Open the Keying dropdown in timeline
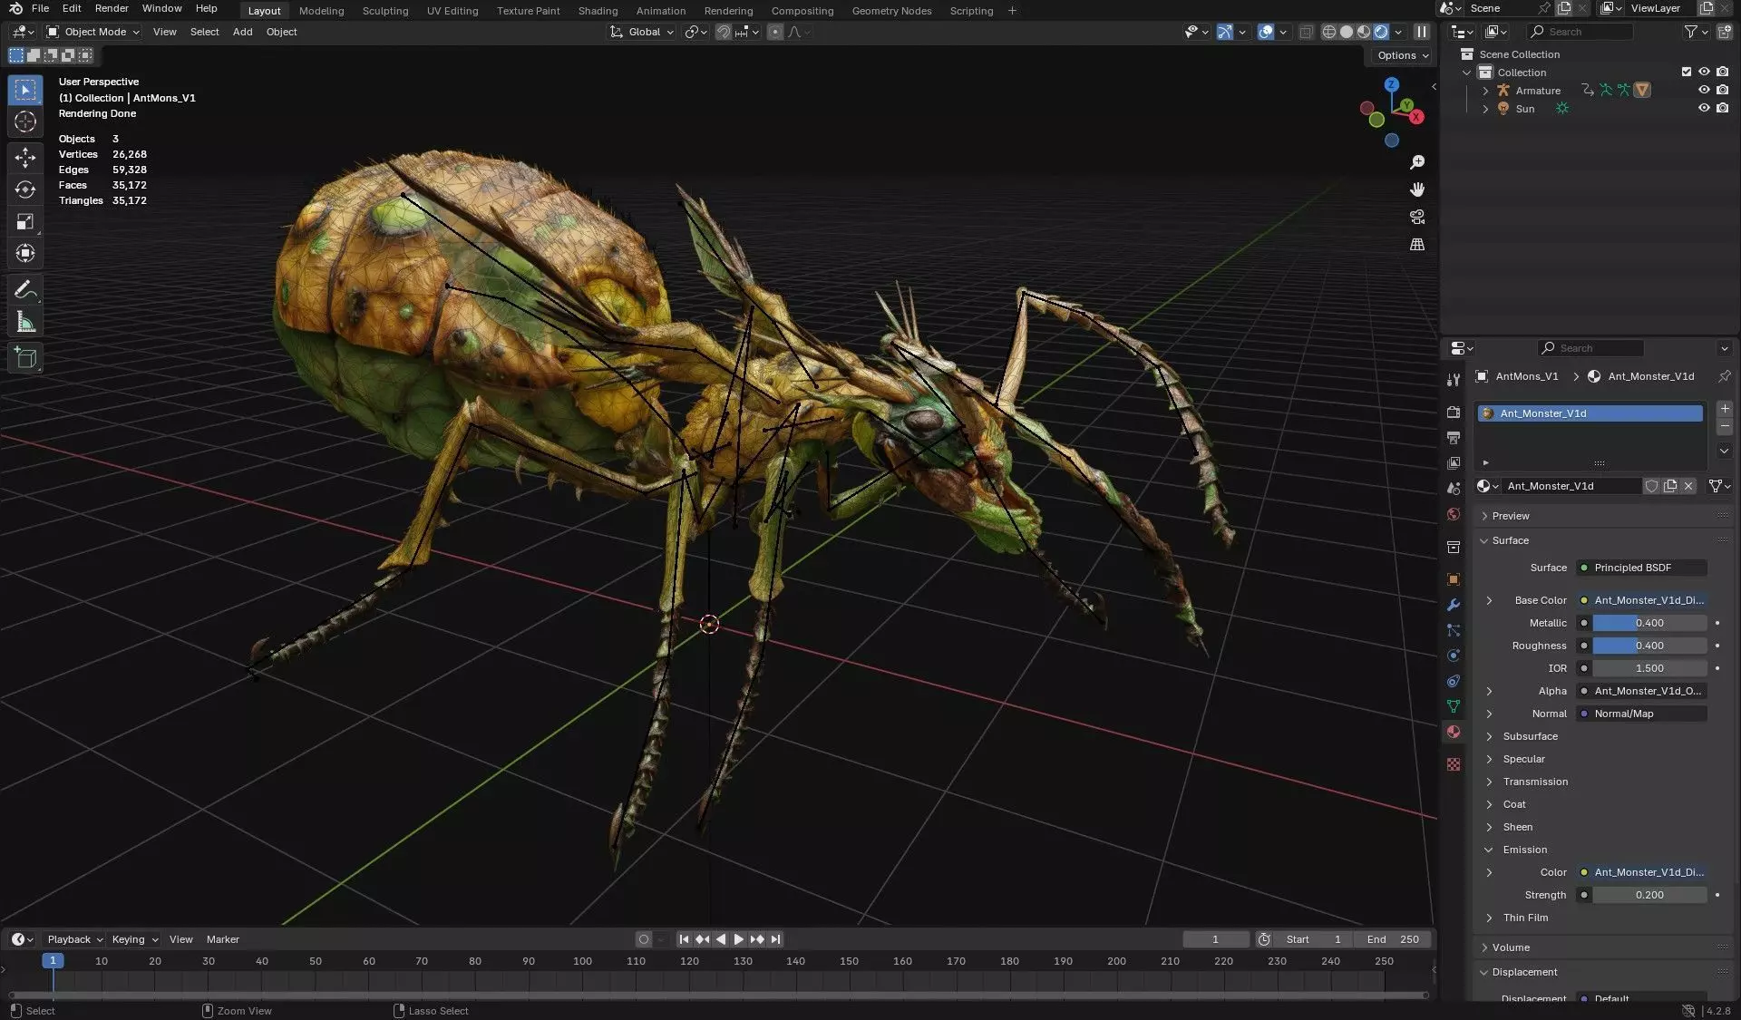1741x1020 pixels. (134, 939)
